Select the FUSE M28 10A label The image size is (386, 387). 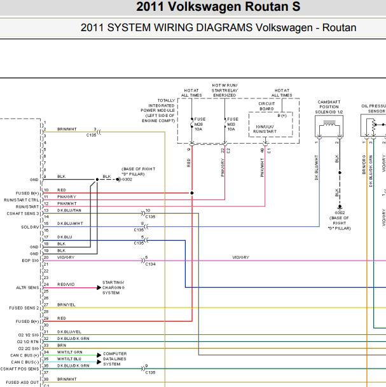[x=200, y=124]
